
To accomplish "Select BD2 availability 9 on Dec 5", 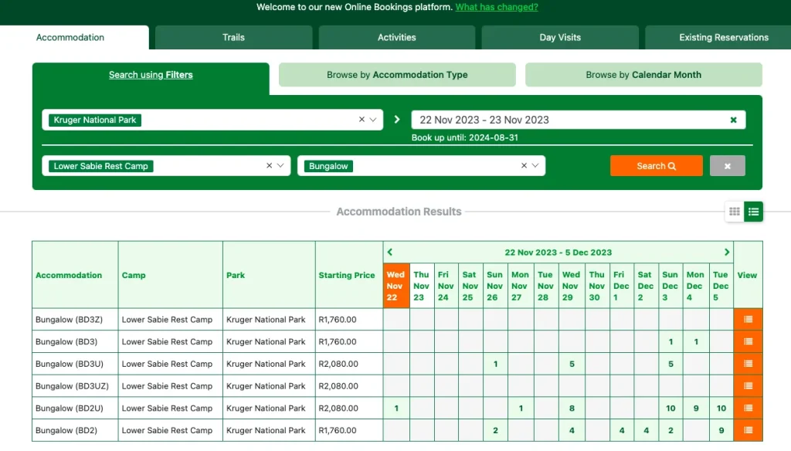I will click(x=721, y=430).
